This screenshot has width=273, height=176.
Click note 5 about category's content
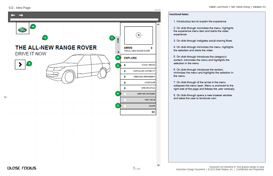click(x=202, y=60)
